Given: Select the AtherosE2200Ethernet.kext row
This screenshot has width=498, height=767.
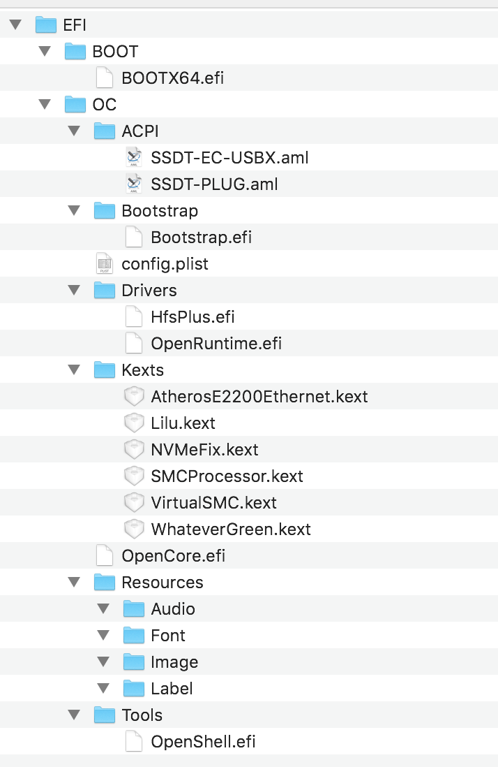Looking at the screenshot, I should point(259,397).
